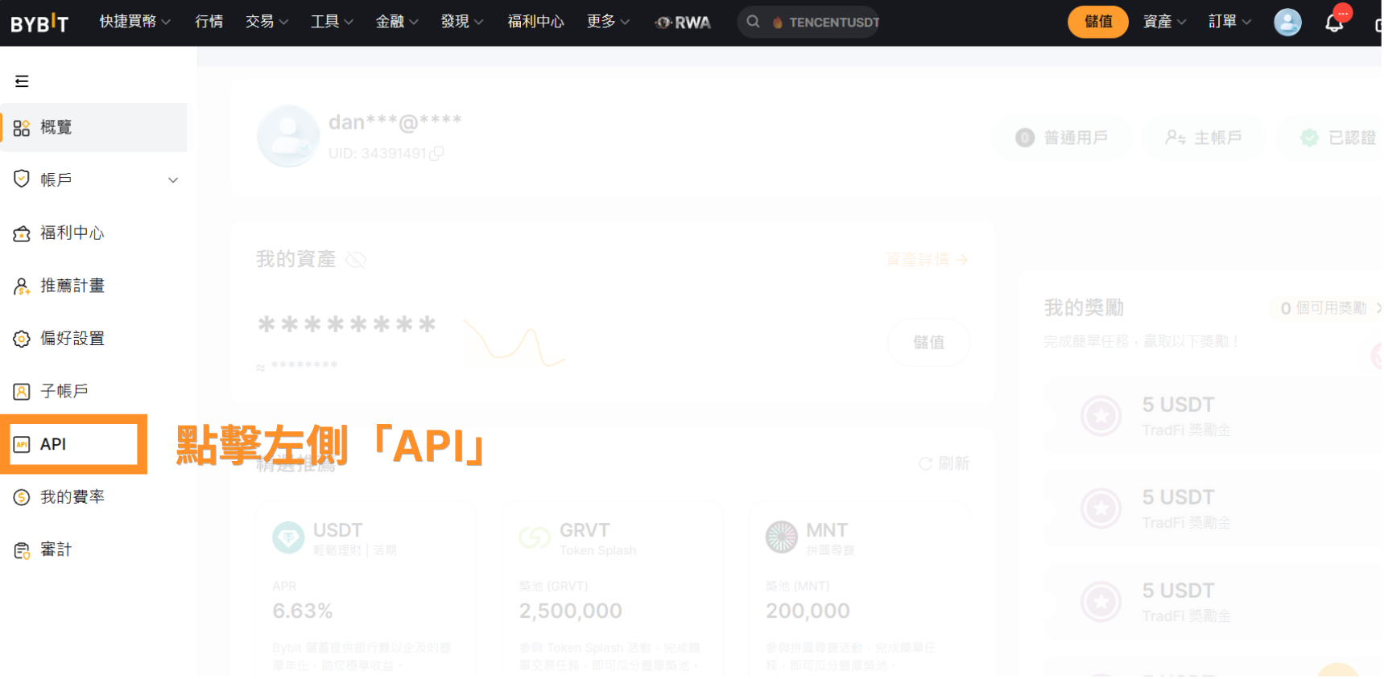Click the 推薦計畫 person icon
Screen dimensions: 1384x679
22,286
